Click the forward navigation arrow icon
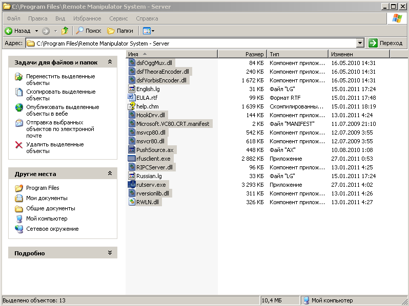Viewport: 409px width, 306px height. [46, 31]
